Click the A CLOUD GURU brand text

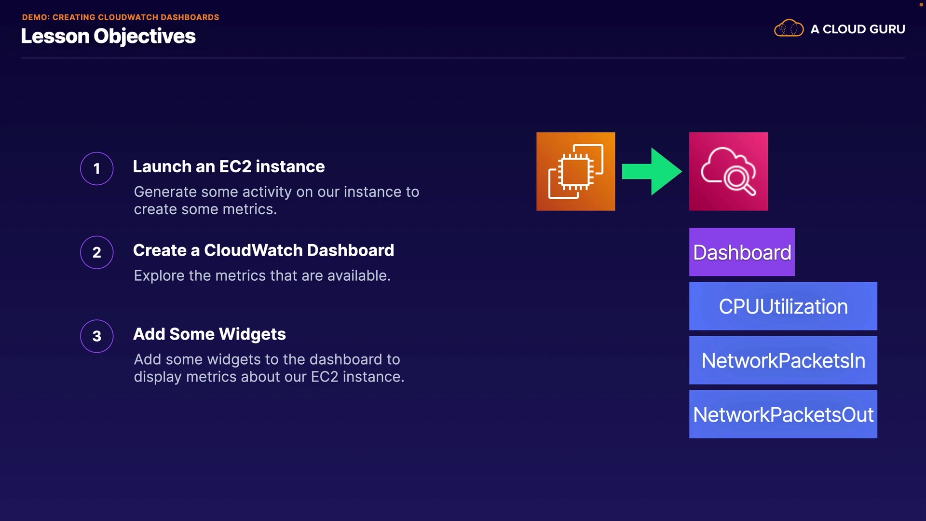(x=858, y=29)
